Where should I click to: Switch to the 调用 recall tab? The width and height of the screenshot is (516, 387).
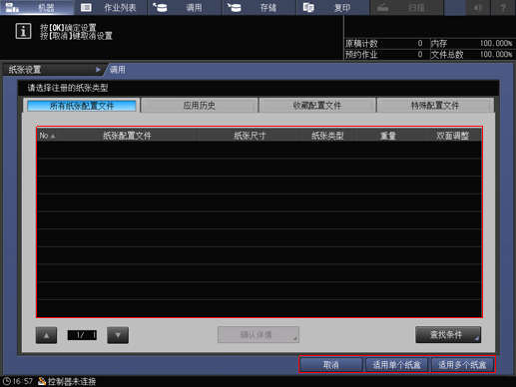tap(185, 7)
